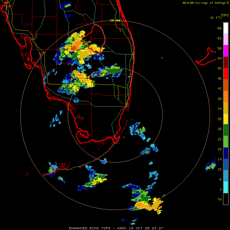Click the 50 legend value
Viewport: 230px width, 230px height.
point(220,68)
